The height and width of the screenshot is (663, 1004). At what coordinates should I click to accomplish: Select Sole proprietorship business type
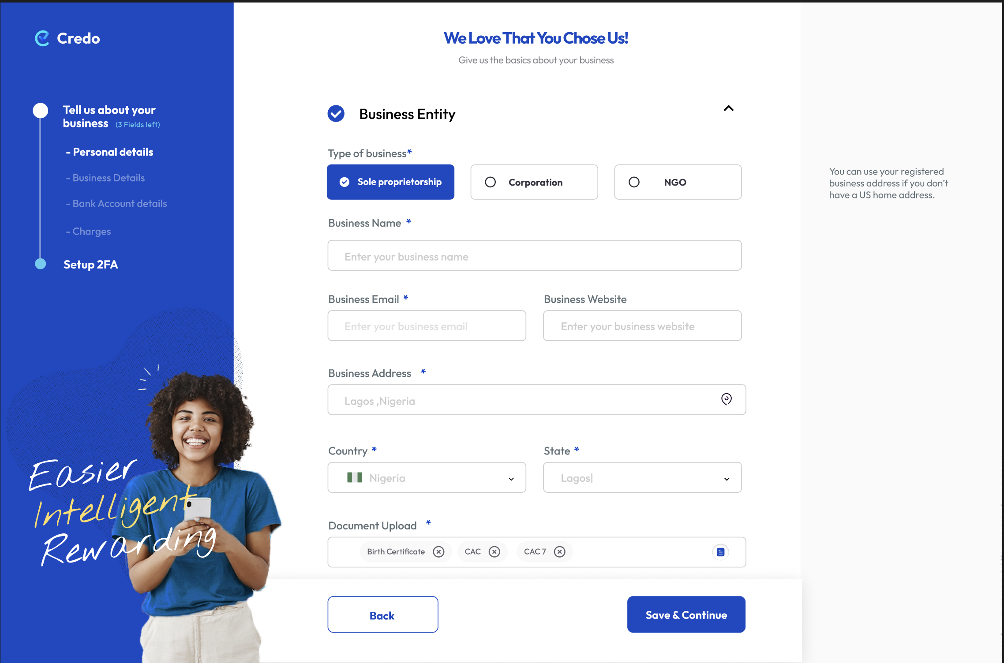point(391,181)
